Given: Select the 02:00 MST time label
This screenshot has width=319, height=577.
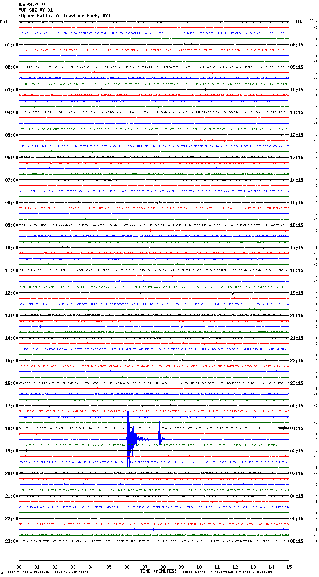Looking at the screenshot, I should coord(12,67).
